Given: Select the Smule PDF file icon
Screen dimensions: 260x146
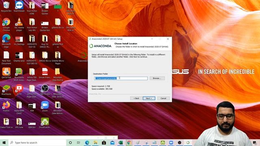Looking at the screenshot, I should pos(45,73).
